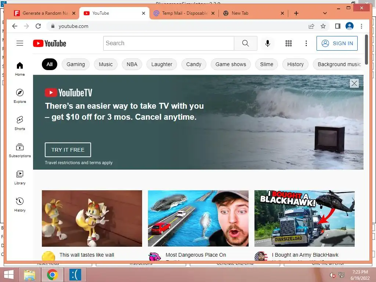Open I Bought an Army BlackHawk title
Image resolution: width=376 pixels, height=282 pixels.
click(305, 255)
